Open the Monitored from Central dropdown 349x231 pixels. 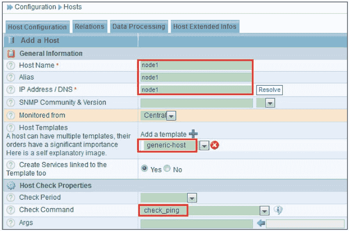[x=171, y=116]
